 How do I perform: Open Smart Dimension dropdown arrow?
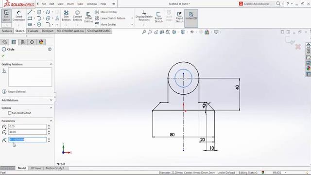point(18,25)
